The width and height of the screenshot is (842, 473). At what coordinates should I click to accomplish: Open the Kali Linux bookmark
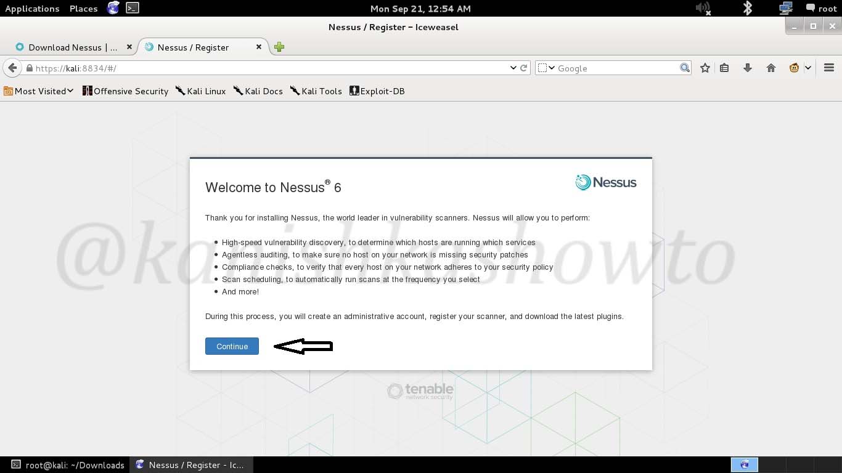pos(201,91)
